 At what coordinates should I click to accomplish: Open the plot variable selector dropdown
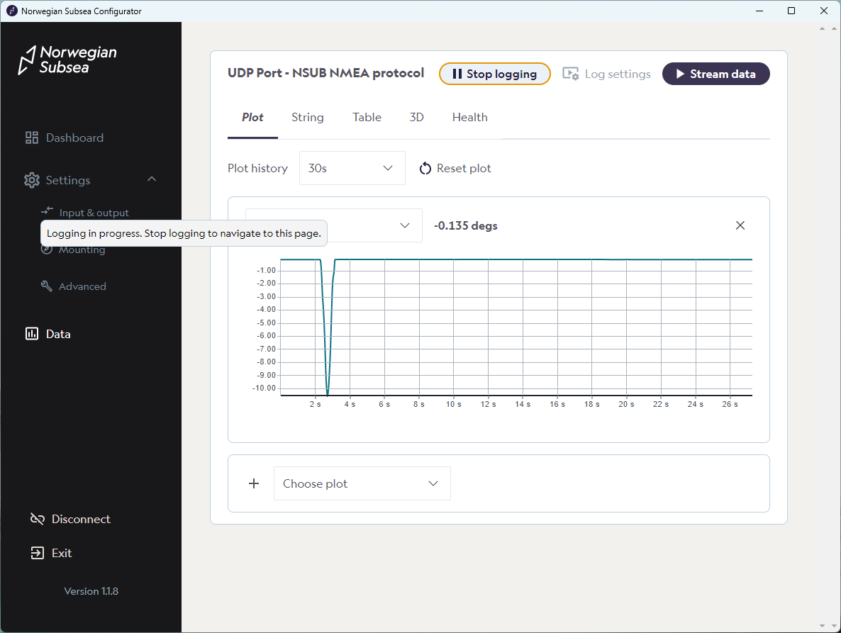pos(333,225)
